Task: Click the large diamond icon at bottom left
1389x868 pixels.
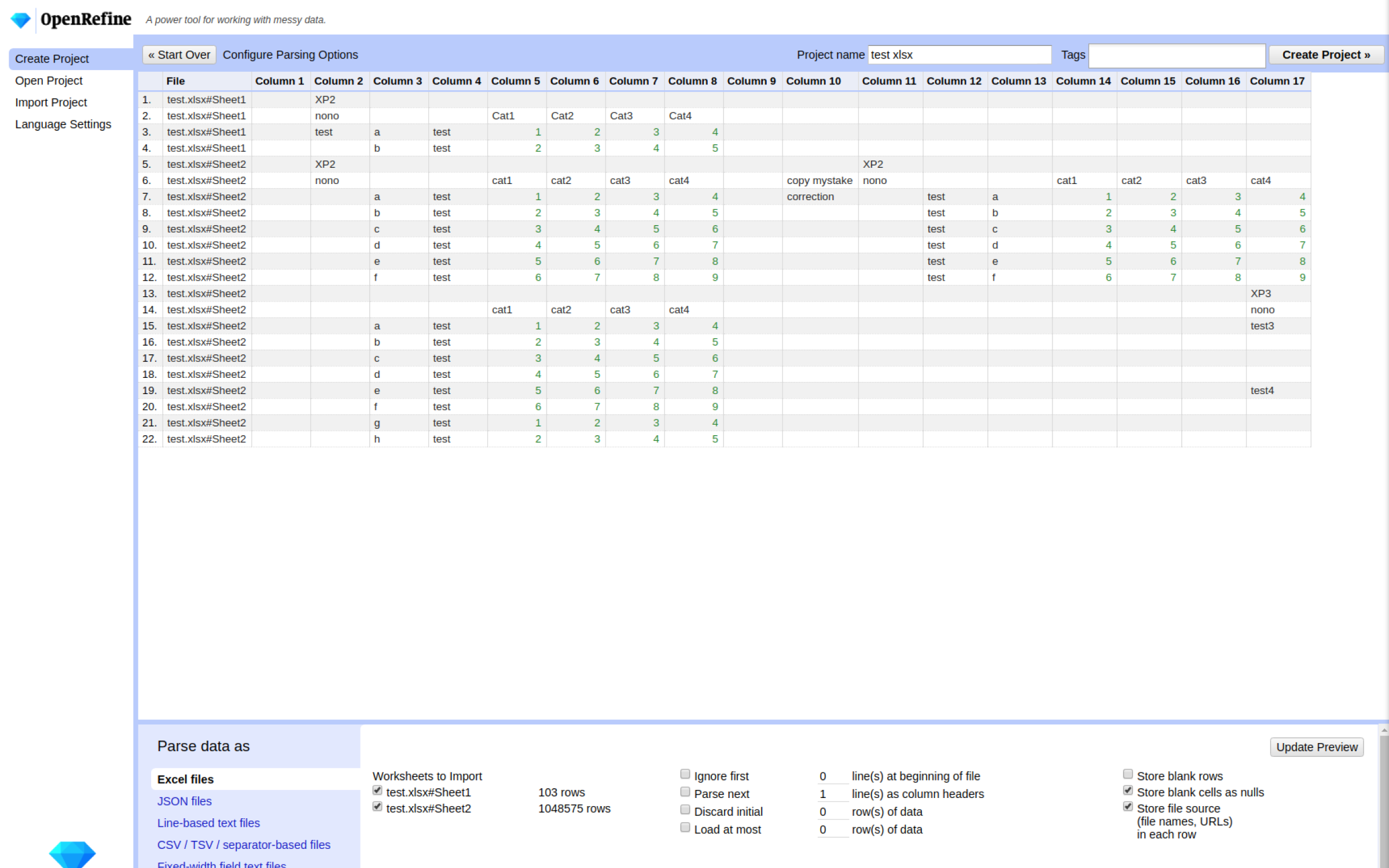Action: point(72,854)
